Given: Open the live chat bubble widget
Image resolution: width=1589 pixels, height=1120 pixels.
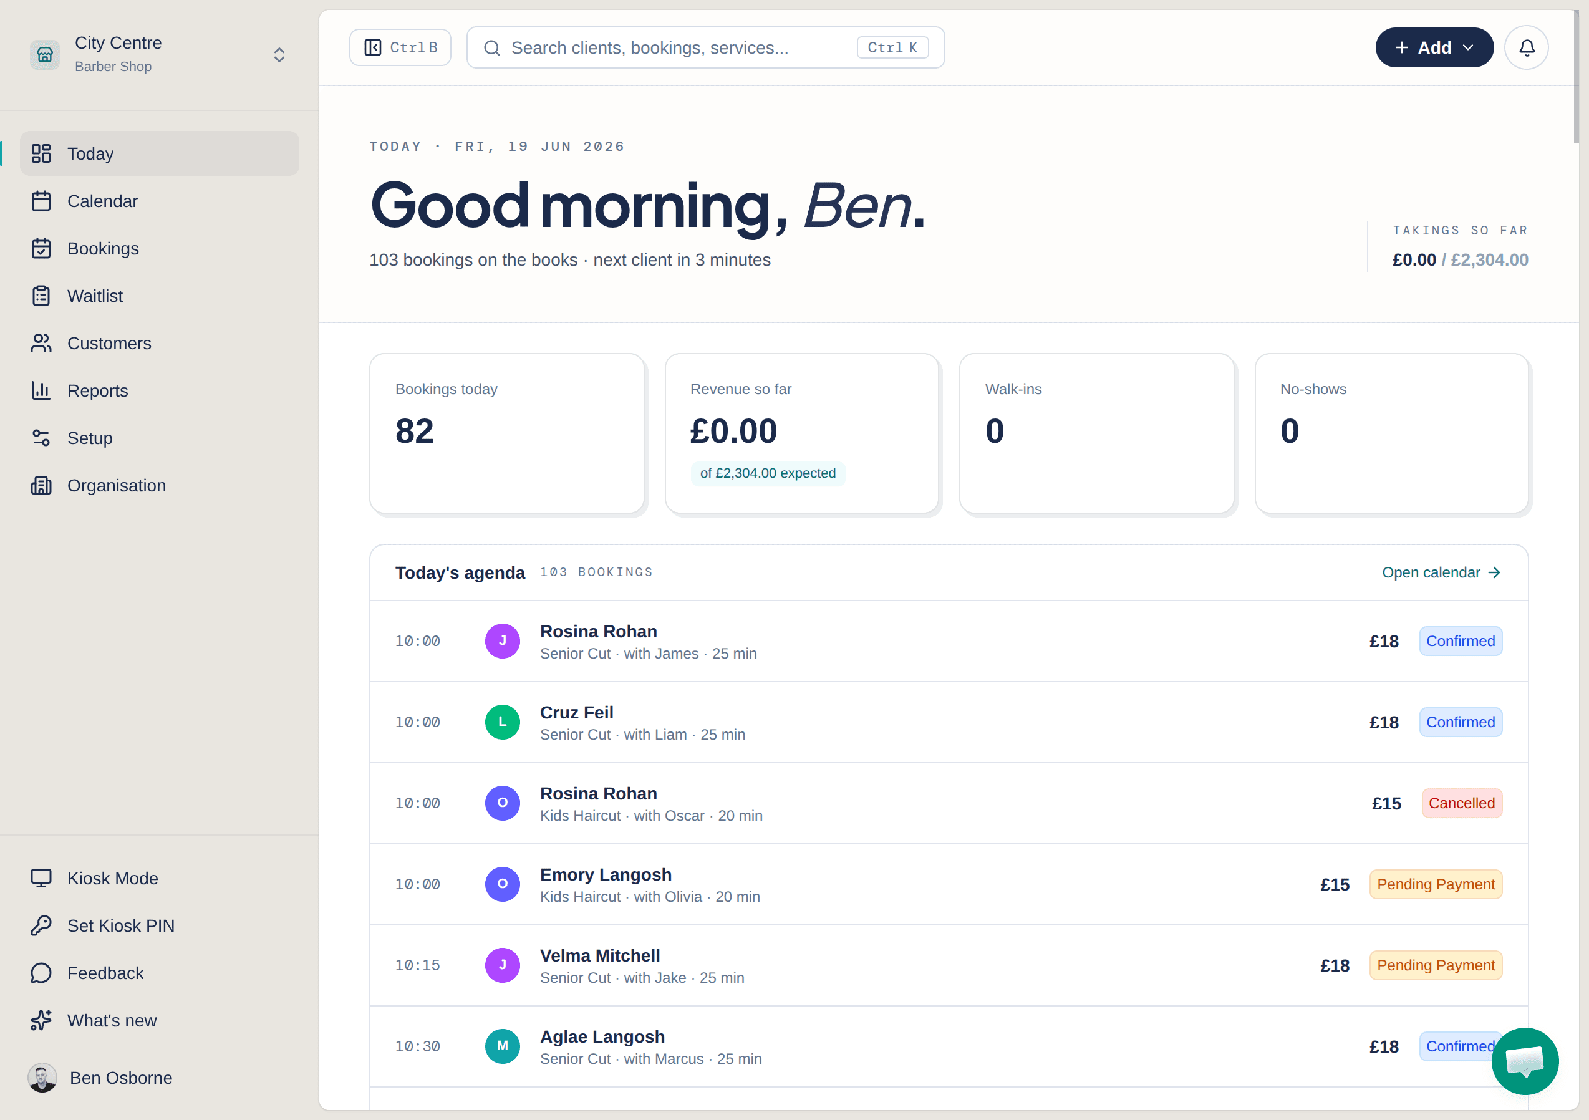Looking at the screenshot, I should pos(1525,1061).
